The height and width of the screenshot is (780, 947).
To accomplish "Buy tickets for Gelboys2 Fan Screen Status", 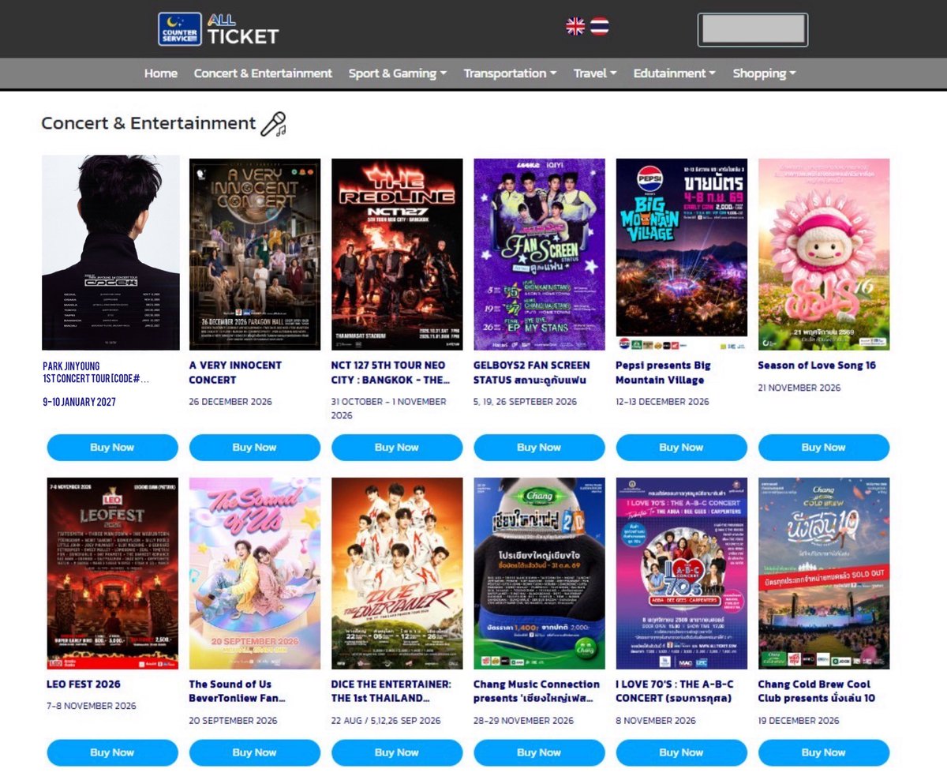I will 539,448.
